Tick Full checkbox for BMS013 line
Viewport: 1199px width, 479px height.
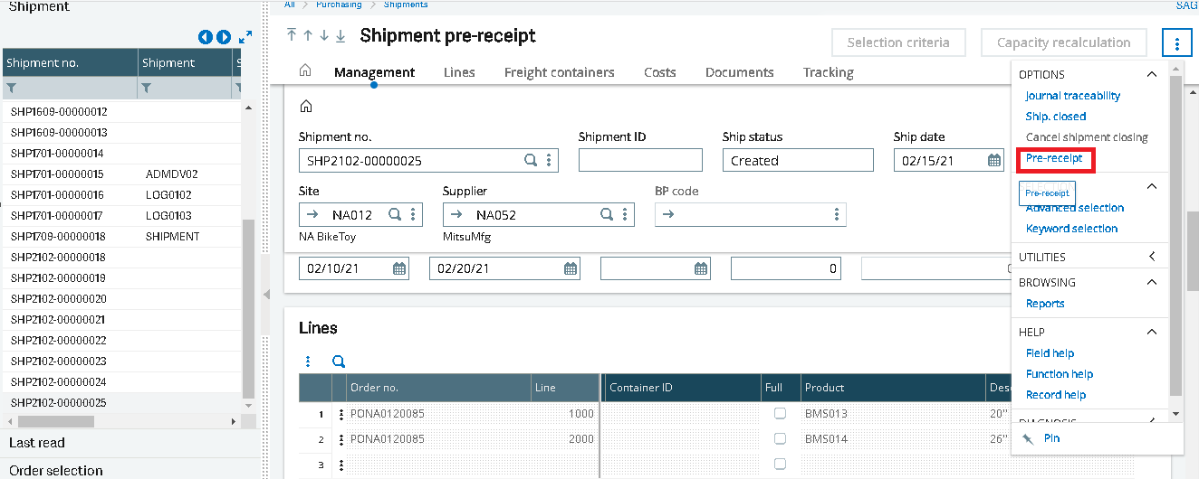[x=780, y=413]
